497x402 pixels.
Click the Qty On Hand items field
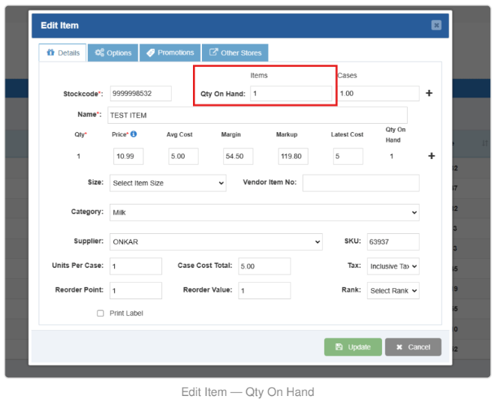(291, 94)
